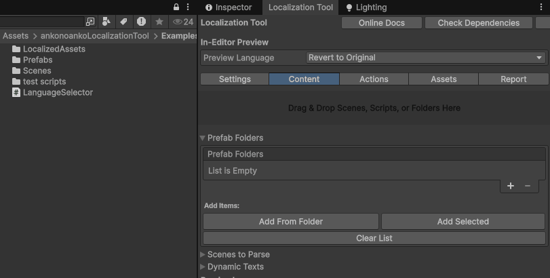Click the LocalizedAssets folder icon
Image resolution: width=550 pixels, height=278 pixels.
[x=16, y=49]
